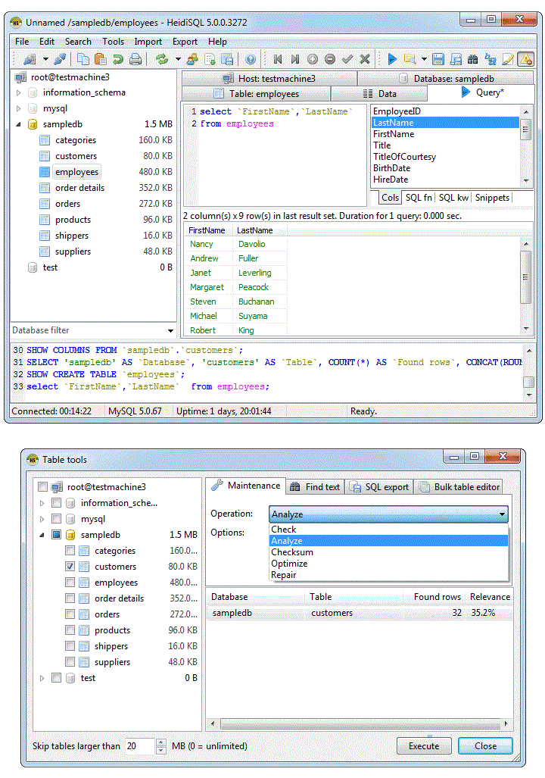Tick the root@testmachine3 checkbox
Screen dimensions: 545x778
[43, 487]
